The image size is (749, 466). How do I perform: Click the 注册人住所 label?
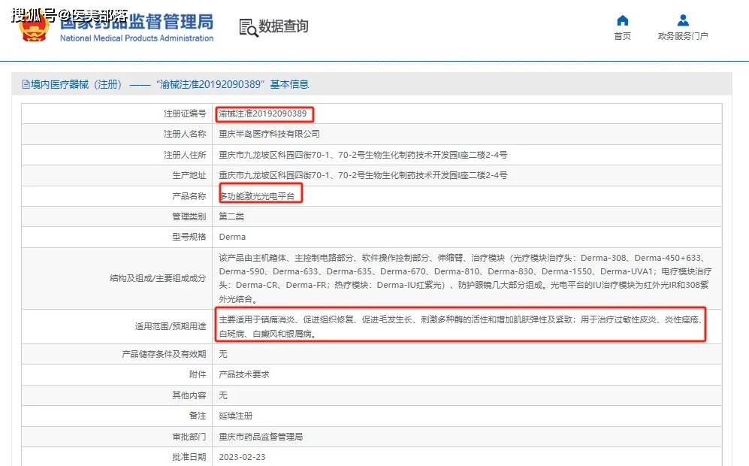[x=185, y=155]
